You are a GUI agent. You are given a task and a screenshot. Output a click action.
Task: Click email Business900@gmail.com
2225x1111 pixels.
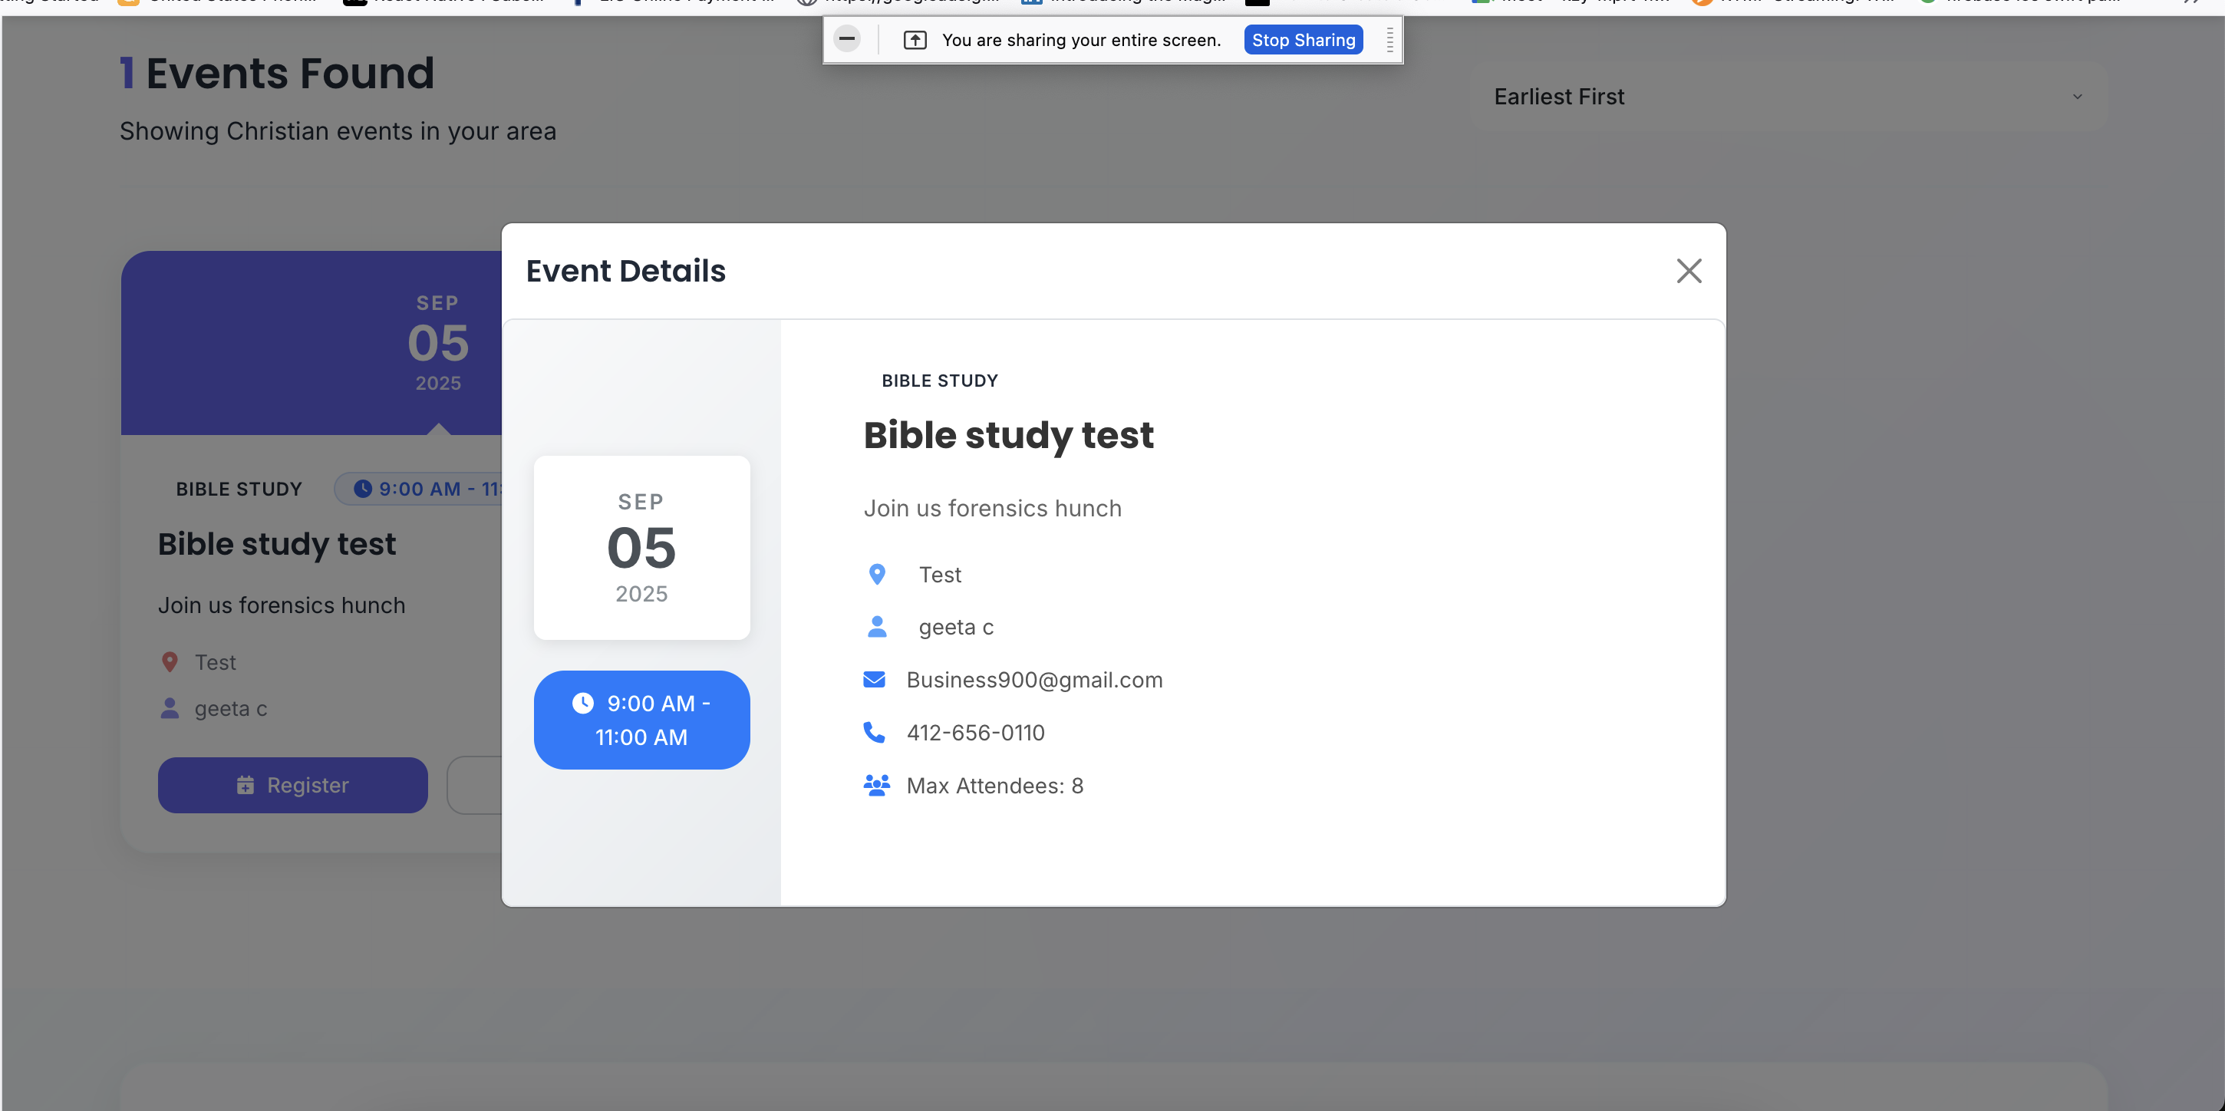click(1035, 680)
